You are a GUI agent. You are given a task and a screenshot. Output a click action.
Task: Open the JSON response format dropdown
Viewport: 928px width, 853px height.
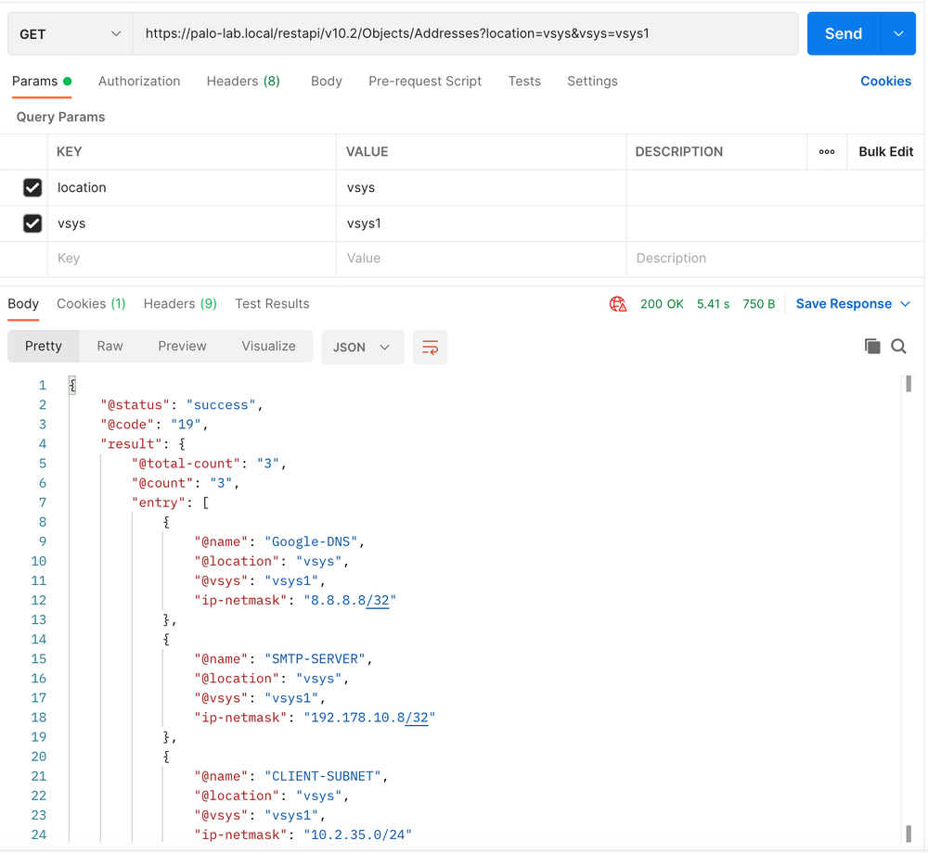[x=362, y=345]
